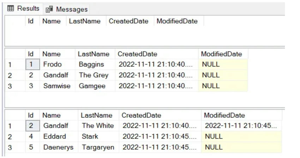
Task: Open the Messages tab
Action: pyautogui.click(x=71, y=9)
